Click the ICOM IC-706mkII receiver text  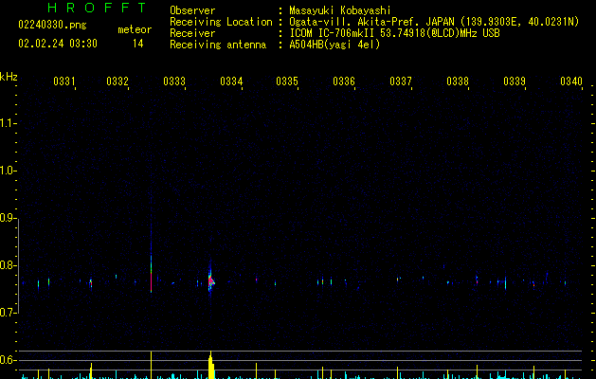[x=394, y=33]
